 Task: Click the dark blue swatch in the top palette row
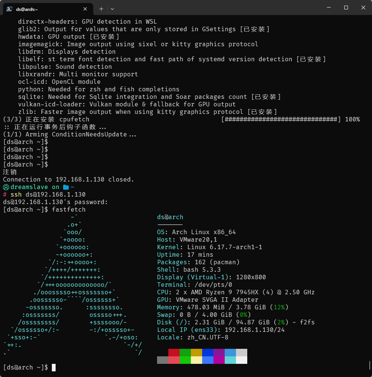(x=207, y=353)
